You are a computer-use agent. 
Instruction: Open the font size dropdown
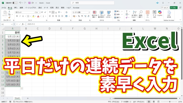[40, 12]
